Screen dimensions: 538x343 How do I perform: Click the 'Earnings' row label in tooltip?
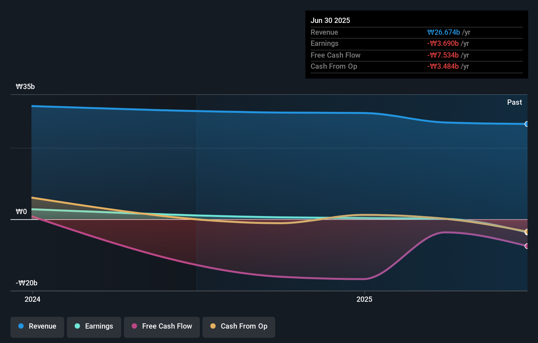324,43
